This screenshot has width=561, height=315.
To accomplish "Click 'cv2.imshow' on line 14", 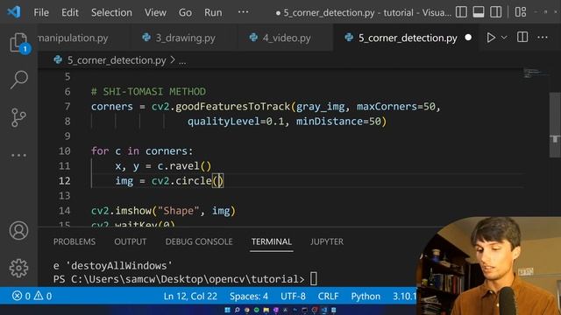I will click(121, 211).
